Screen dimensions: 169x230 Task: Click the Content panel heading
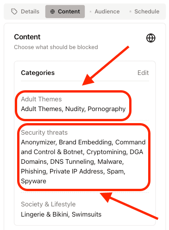coord(27,37)
